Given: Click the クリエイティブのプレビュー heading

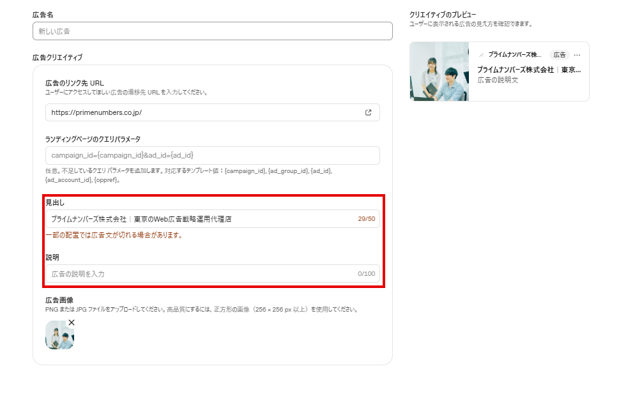Looking at the screenshot, I should 443,15.
